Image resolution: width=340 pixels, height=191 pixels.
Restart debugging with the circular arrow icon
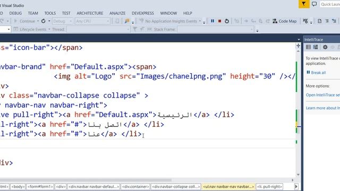coord(227,21)
